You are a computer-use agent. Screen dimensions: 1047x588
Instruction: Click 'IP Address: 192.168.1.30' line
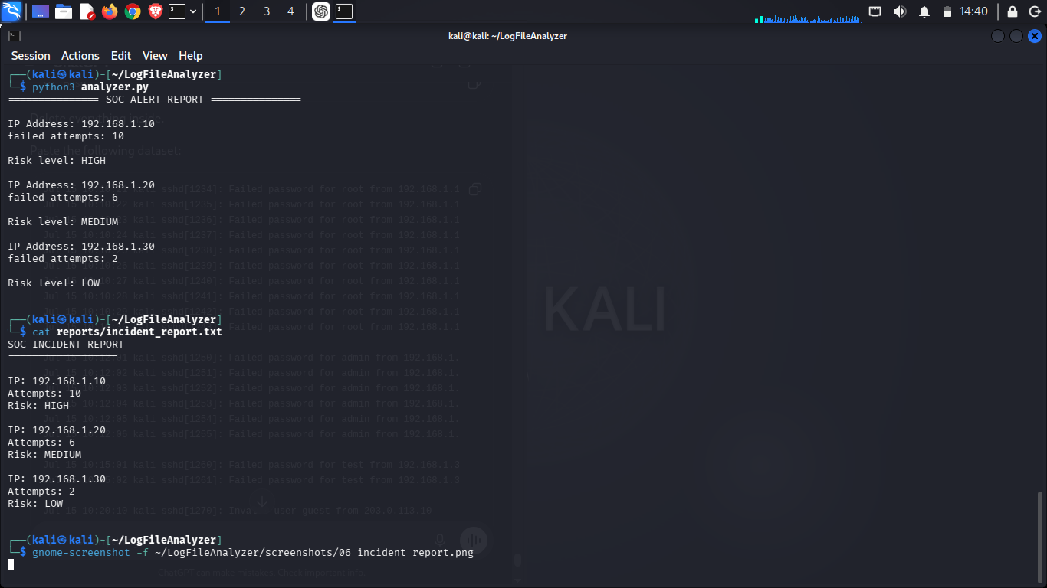pos(81,246)
